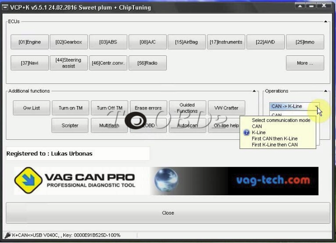Open [44]Steering assist module
This screenshot has height=243, width=336.
[x=69, y=63]
